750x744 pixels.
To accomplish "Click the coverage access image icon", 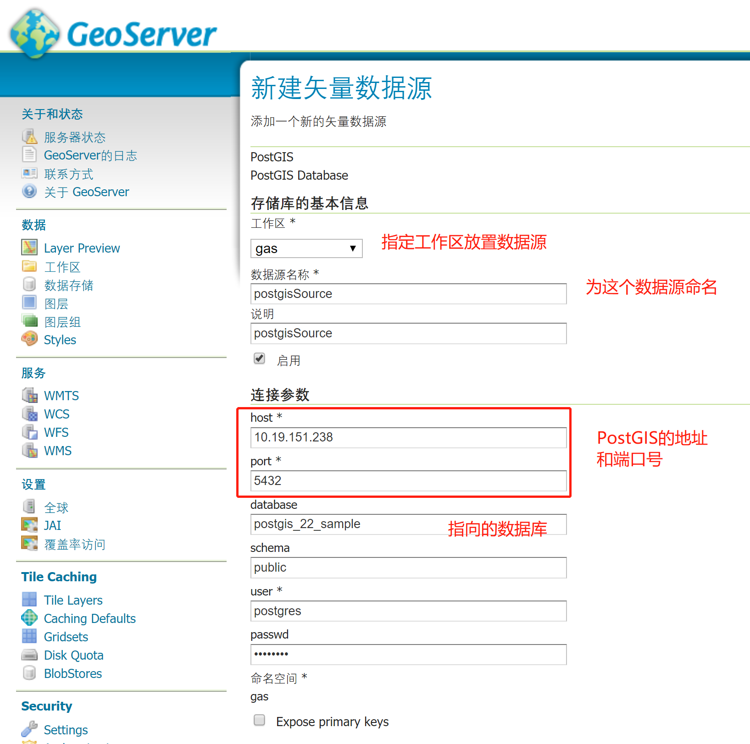I will click(29, 543).
